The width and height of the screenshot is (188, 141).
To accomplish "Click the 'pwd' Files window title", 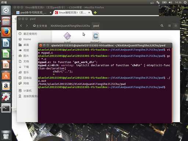I will 33,19.
